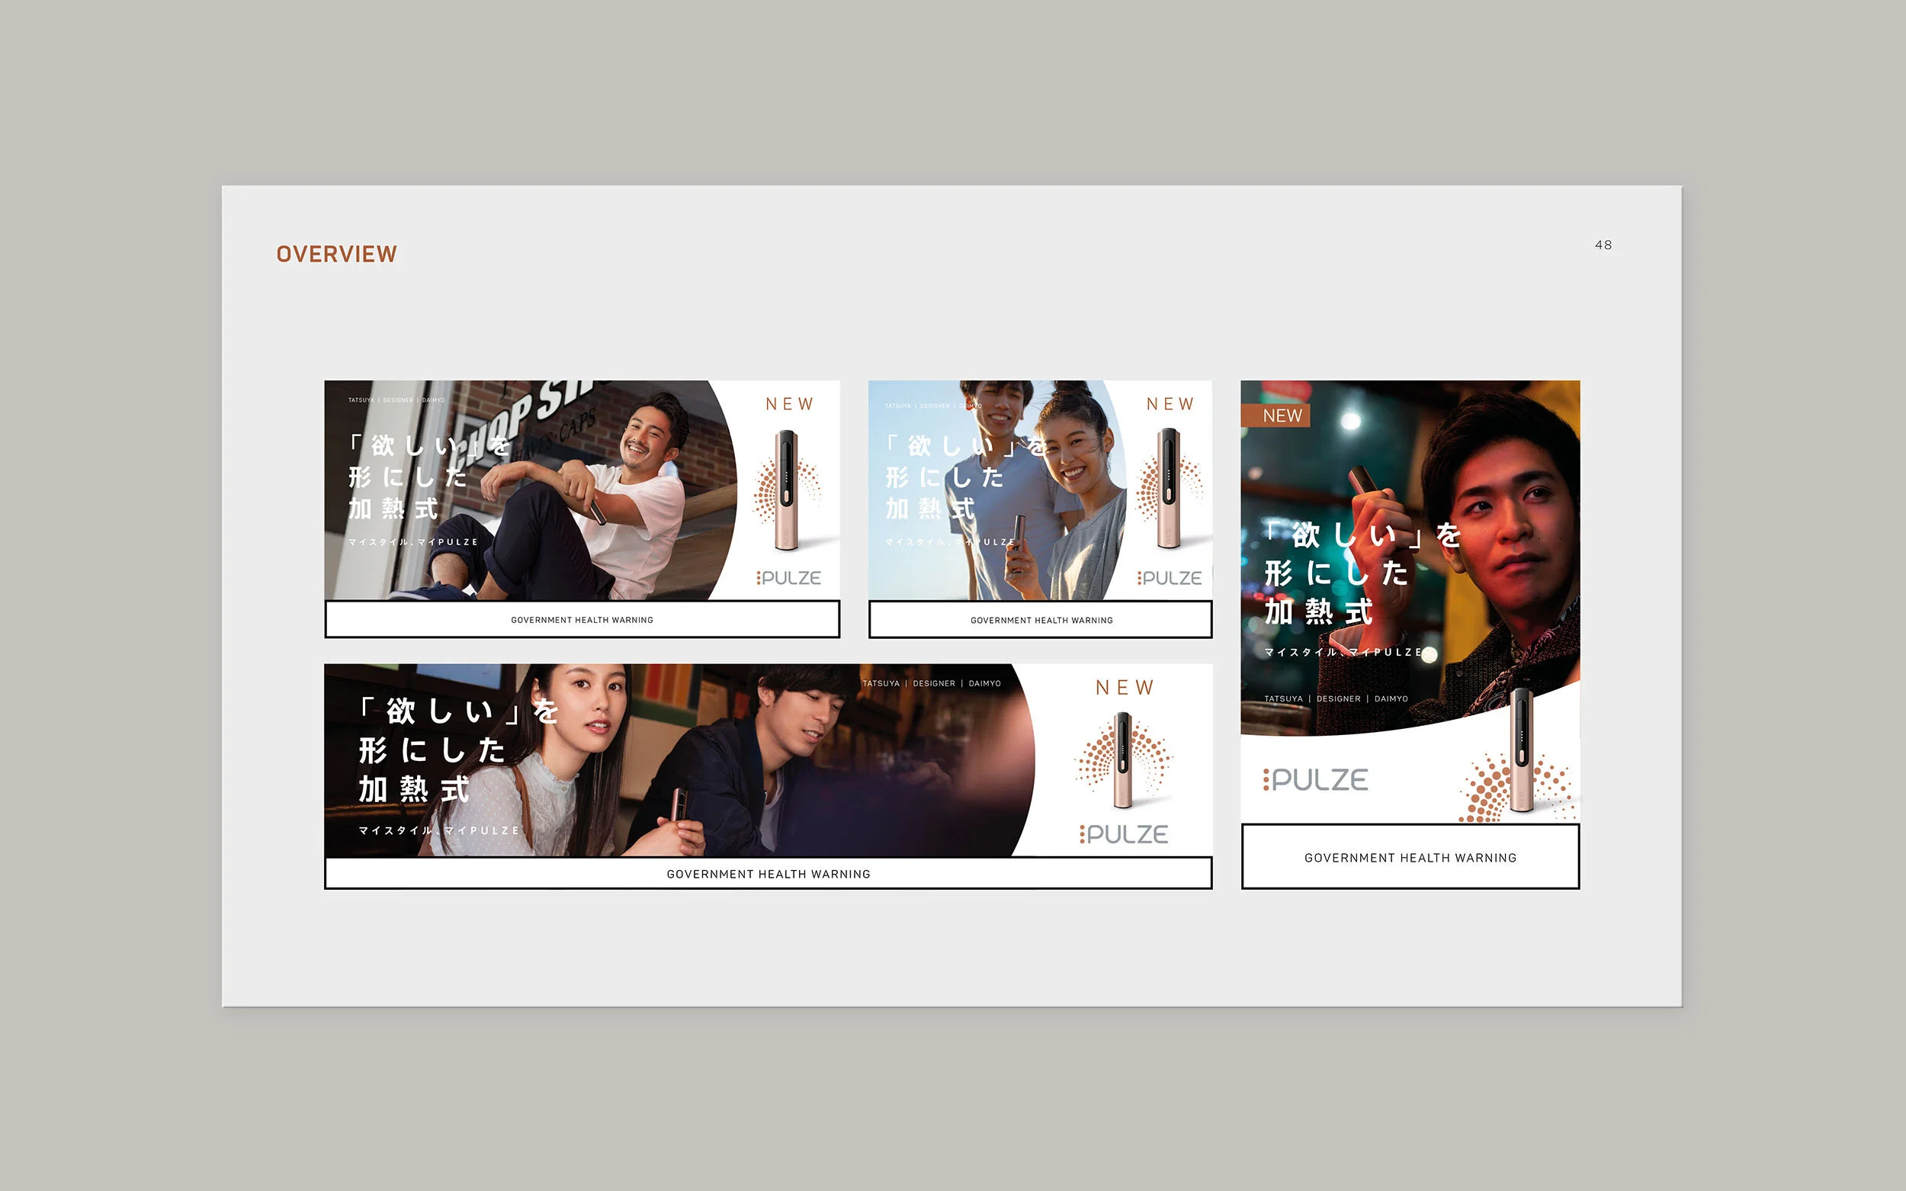Click the page number 48

pyautogui.click(x=1603, y=245)
